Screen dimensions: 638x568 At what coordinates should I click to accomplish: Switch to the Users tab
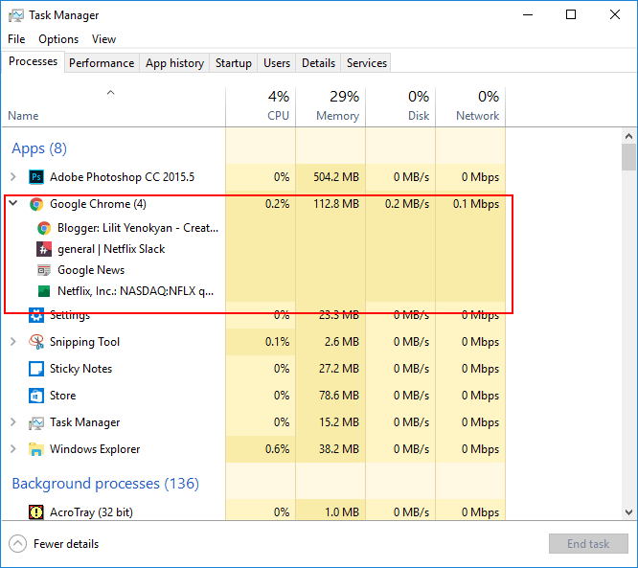tap(277, 63)
